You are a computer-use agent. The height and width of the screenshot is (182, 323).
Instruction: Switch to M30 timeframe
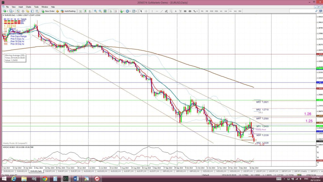click(x=216, y=11)
